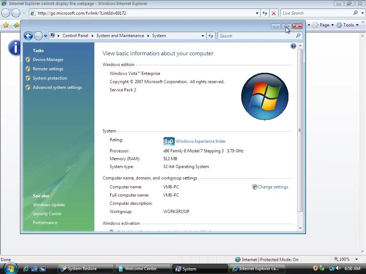Refresh the System control panel view

[x=211, y=36]
